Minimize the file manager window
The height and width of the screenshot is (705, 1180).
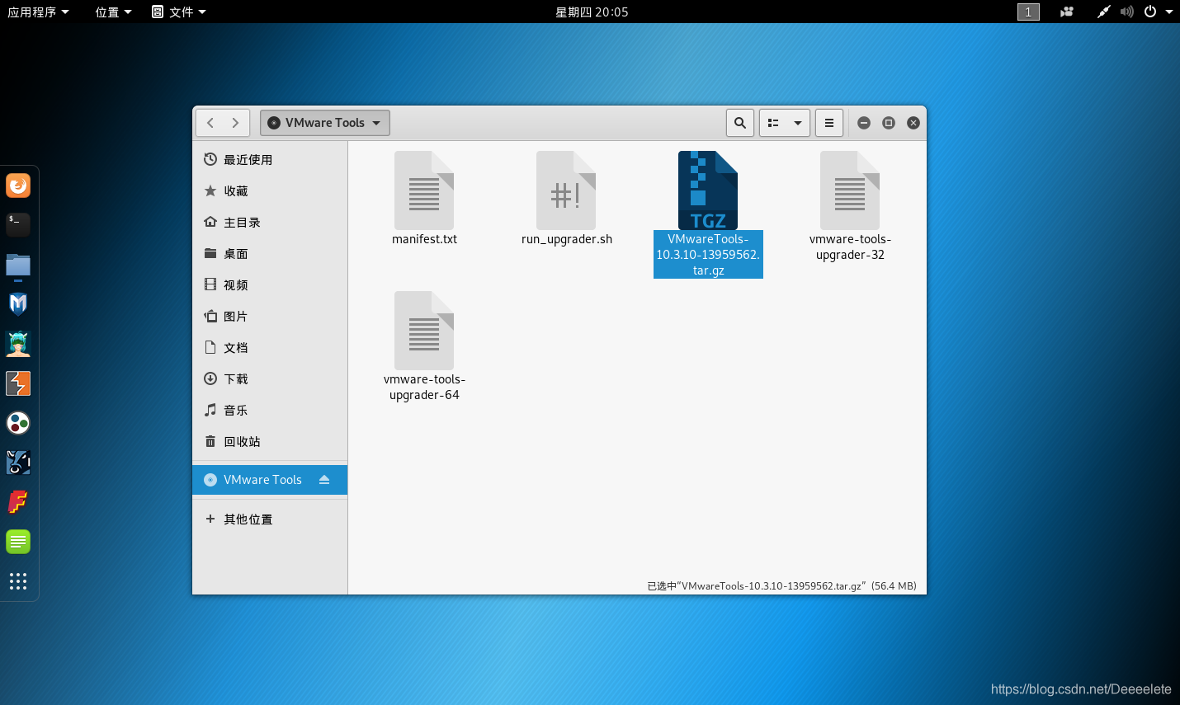click(864, 123)
